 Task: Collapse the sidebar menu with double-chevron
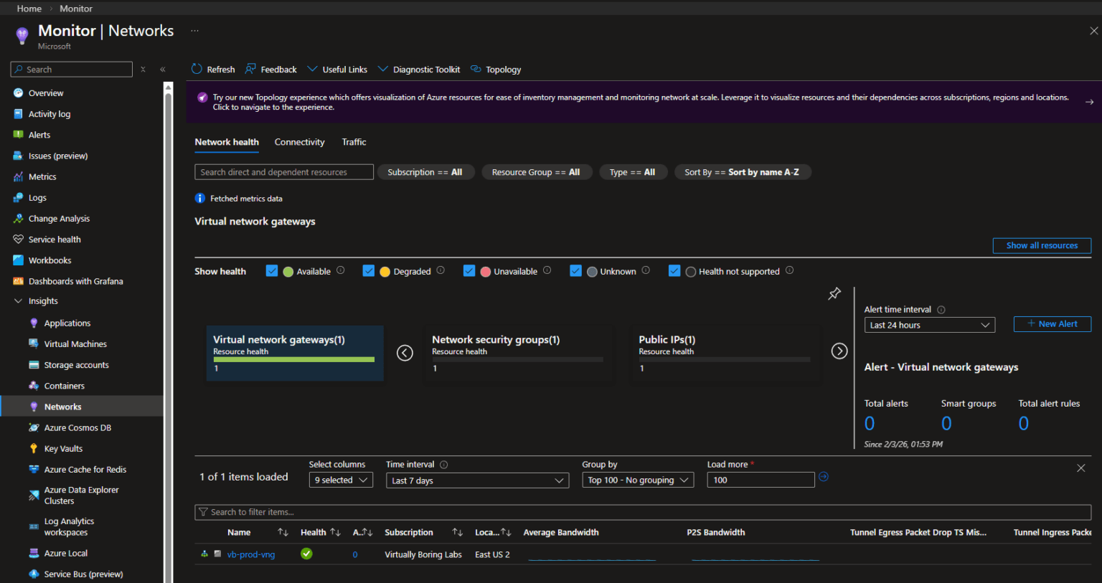point(163,70)
